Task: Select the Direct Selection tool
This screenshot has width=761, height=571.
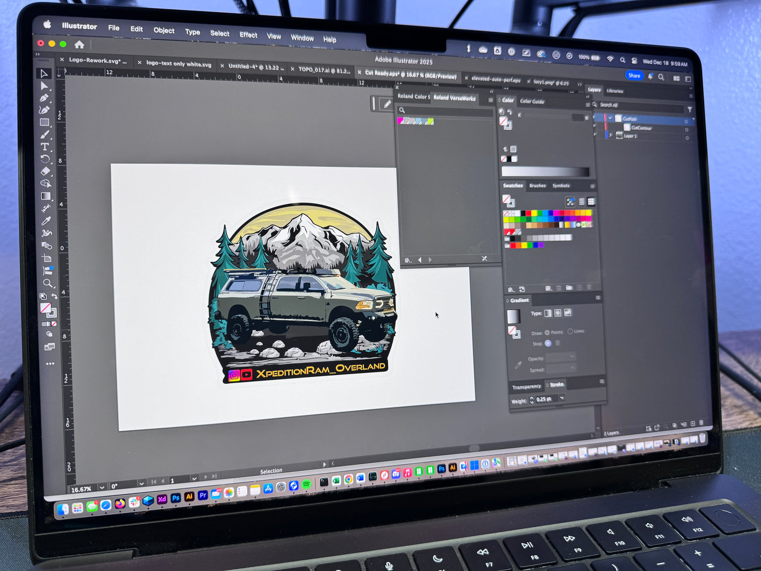Action: pyautogui.click(x=44, y=86)
